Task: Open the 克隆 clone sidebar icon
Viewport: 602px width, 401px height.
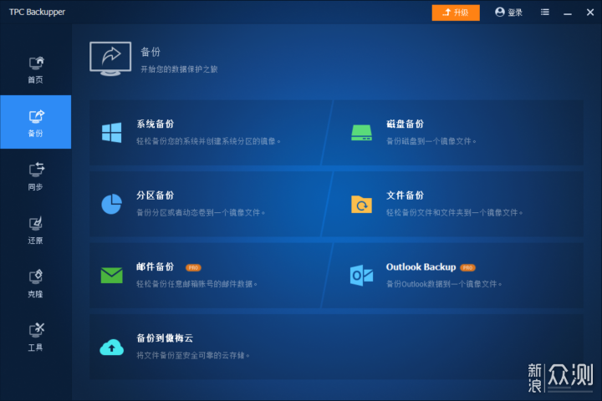Action: pos(36,277)
